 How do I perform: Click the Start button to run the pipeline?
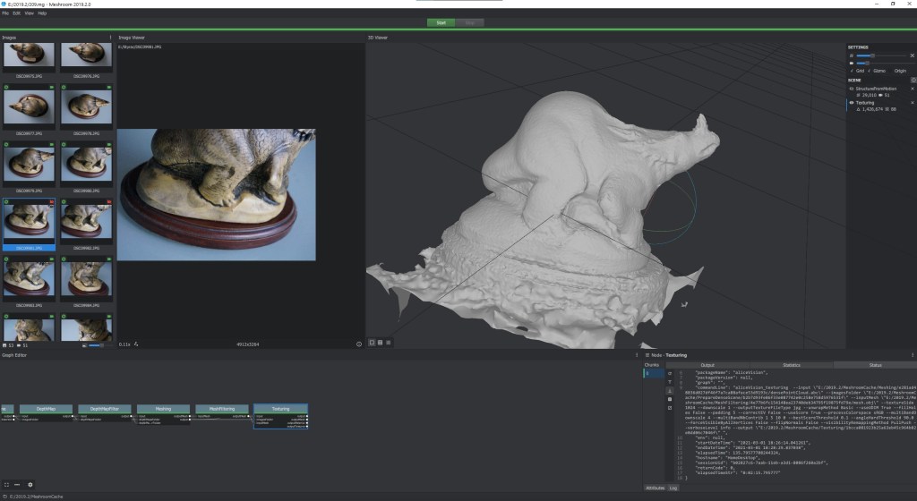coord(441,21)
